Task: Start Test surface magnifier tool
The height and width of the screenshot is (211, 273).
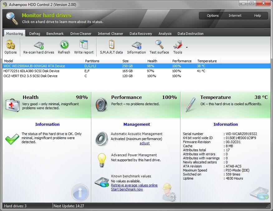Action: (159, 45)
